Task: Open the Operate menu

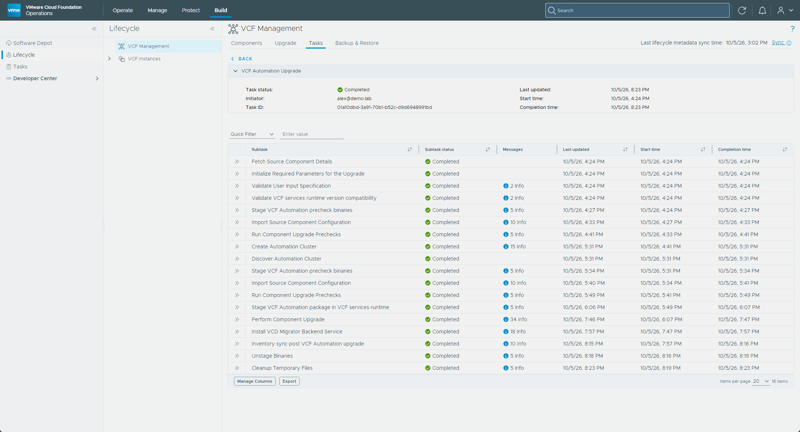Action: 123,10
